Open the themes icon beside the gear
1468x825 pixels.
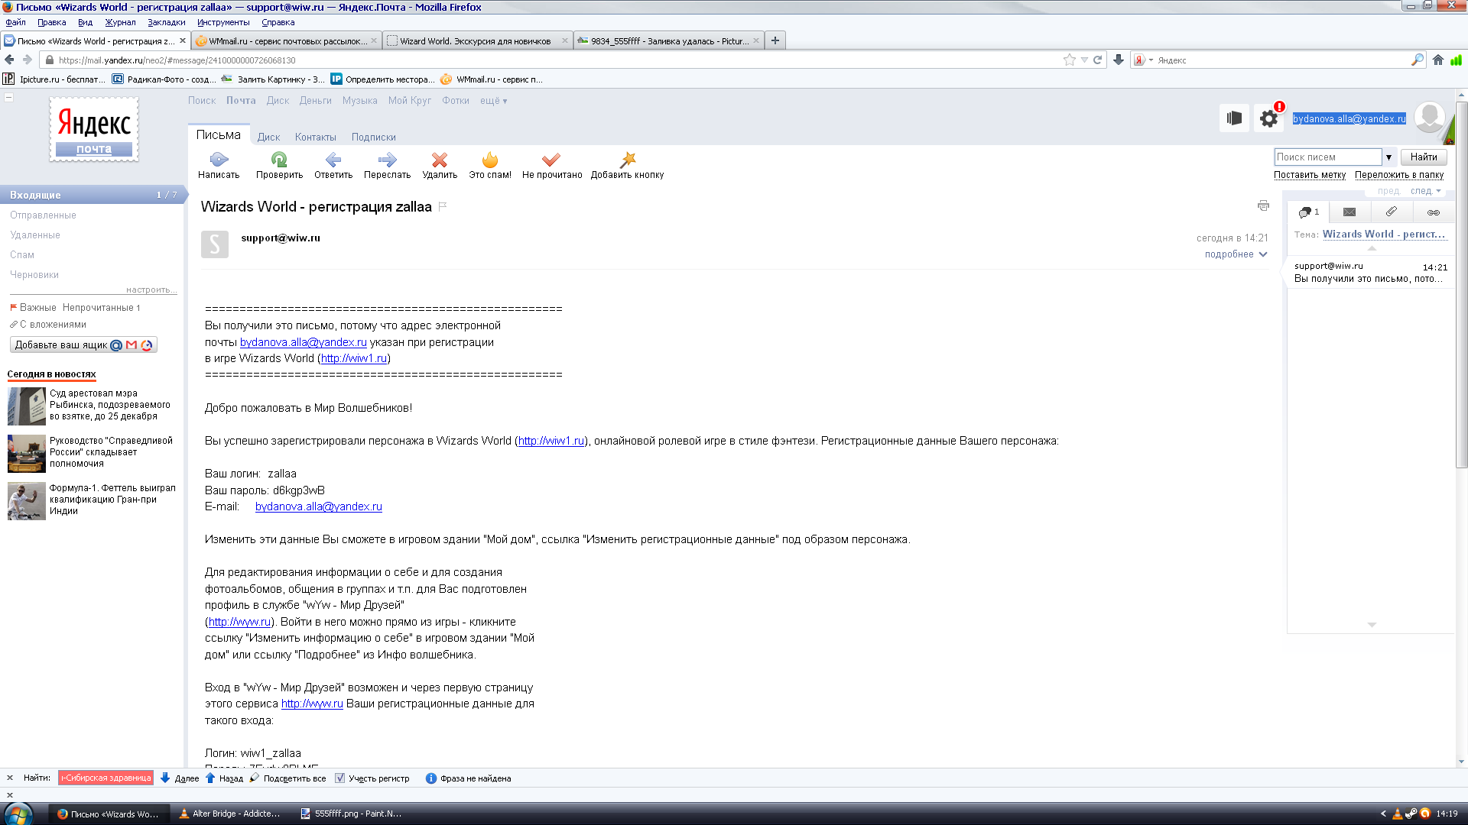point(1234,118)
